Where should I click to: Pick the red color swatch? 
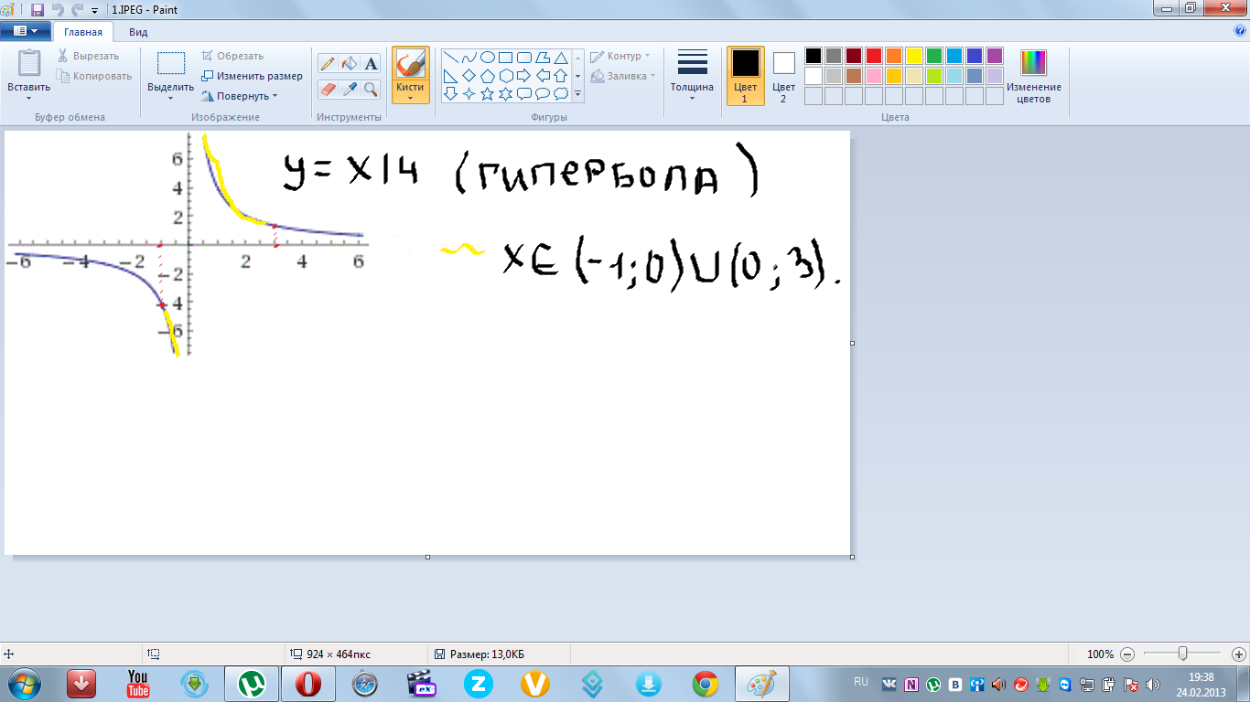click(x=873, y=56)
